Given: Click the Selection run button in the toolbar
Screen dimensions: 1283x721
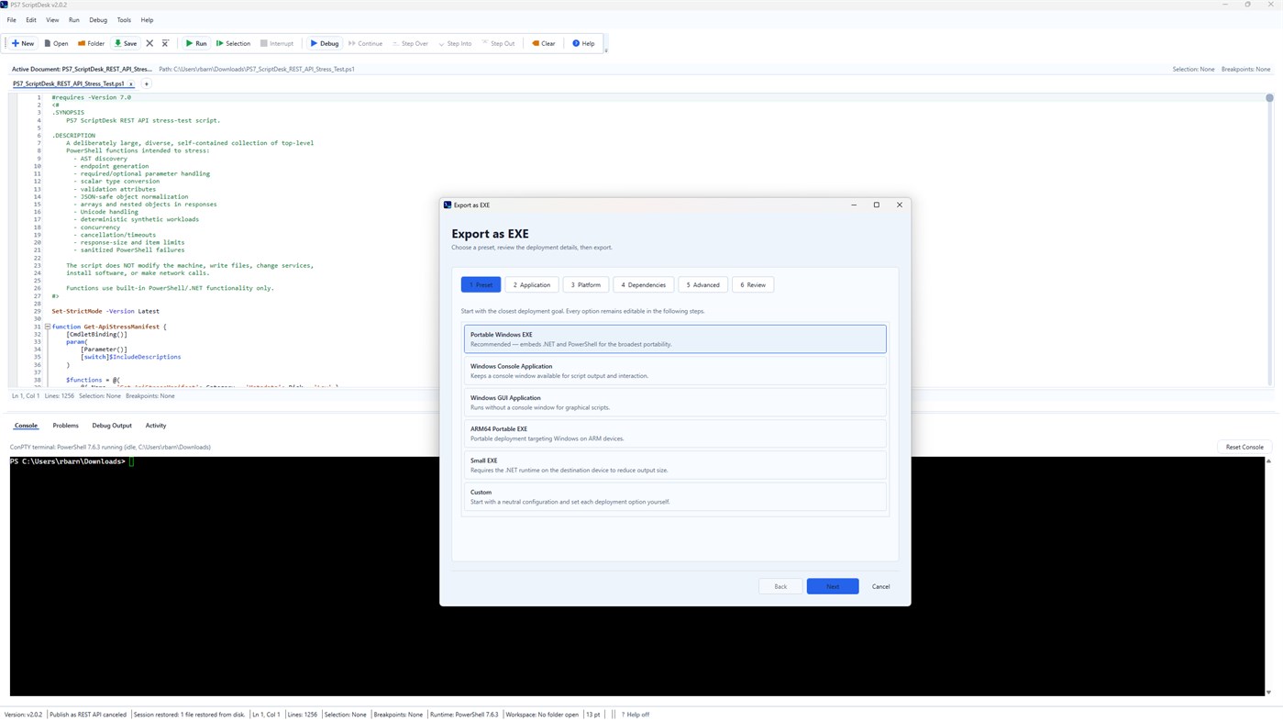Looking at the screenshot, I should pyautogui.click(x=233, y=43).
